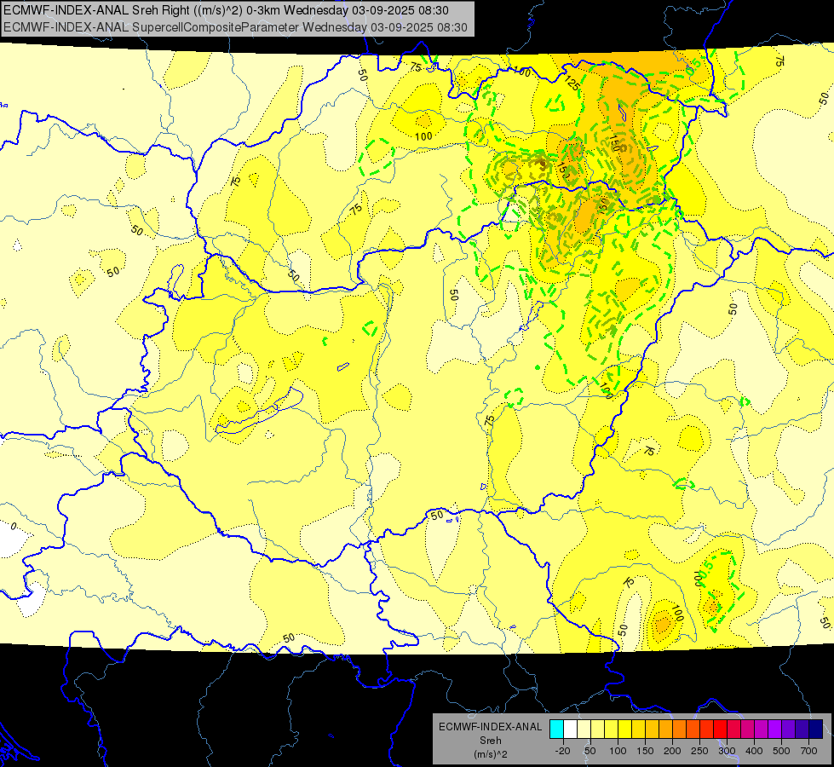
Task: Select the cyan legend swatch
Action: pos(557,729)
